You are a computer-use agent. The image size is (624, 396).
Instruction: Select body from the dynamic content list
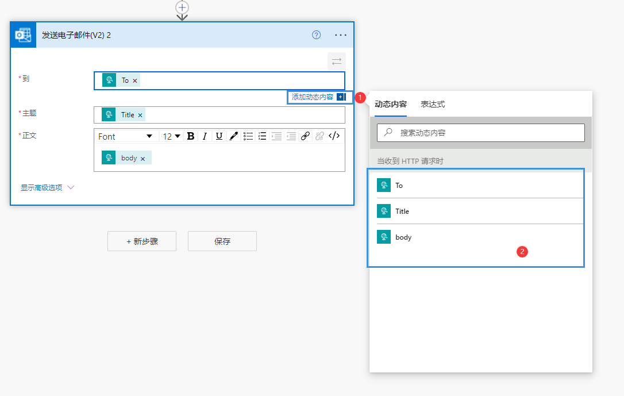pyautogui.click(x=480, y=237)
